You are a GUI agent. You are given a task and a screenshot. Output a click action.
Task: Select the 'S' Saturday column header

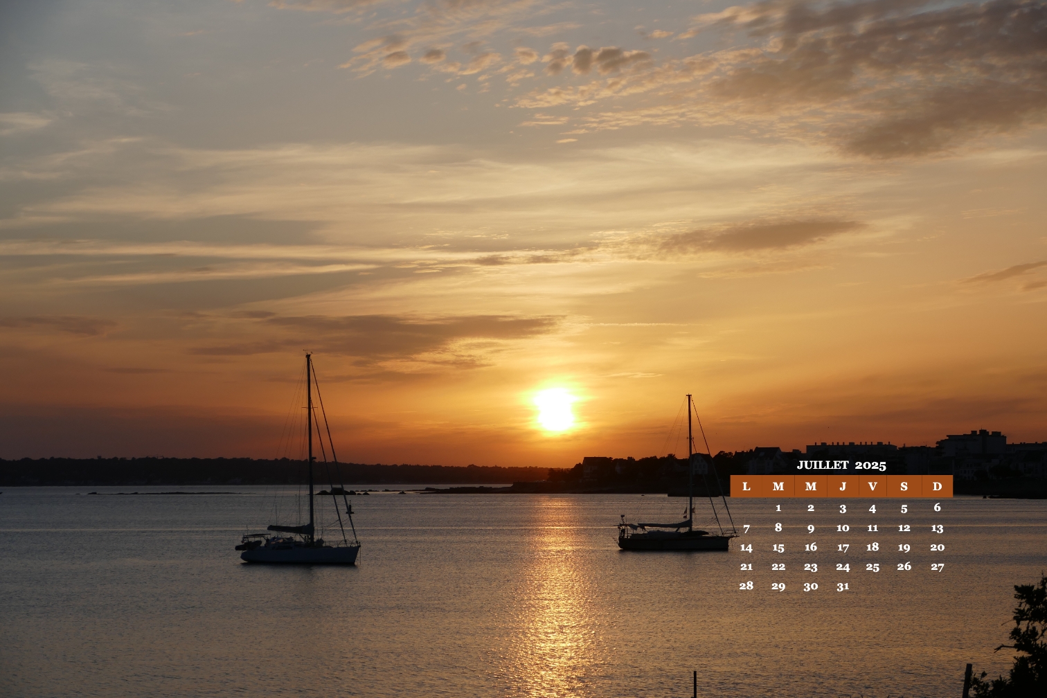tap(904, 486)
